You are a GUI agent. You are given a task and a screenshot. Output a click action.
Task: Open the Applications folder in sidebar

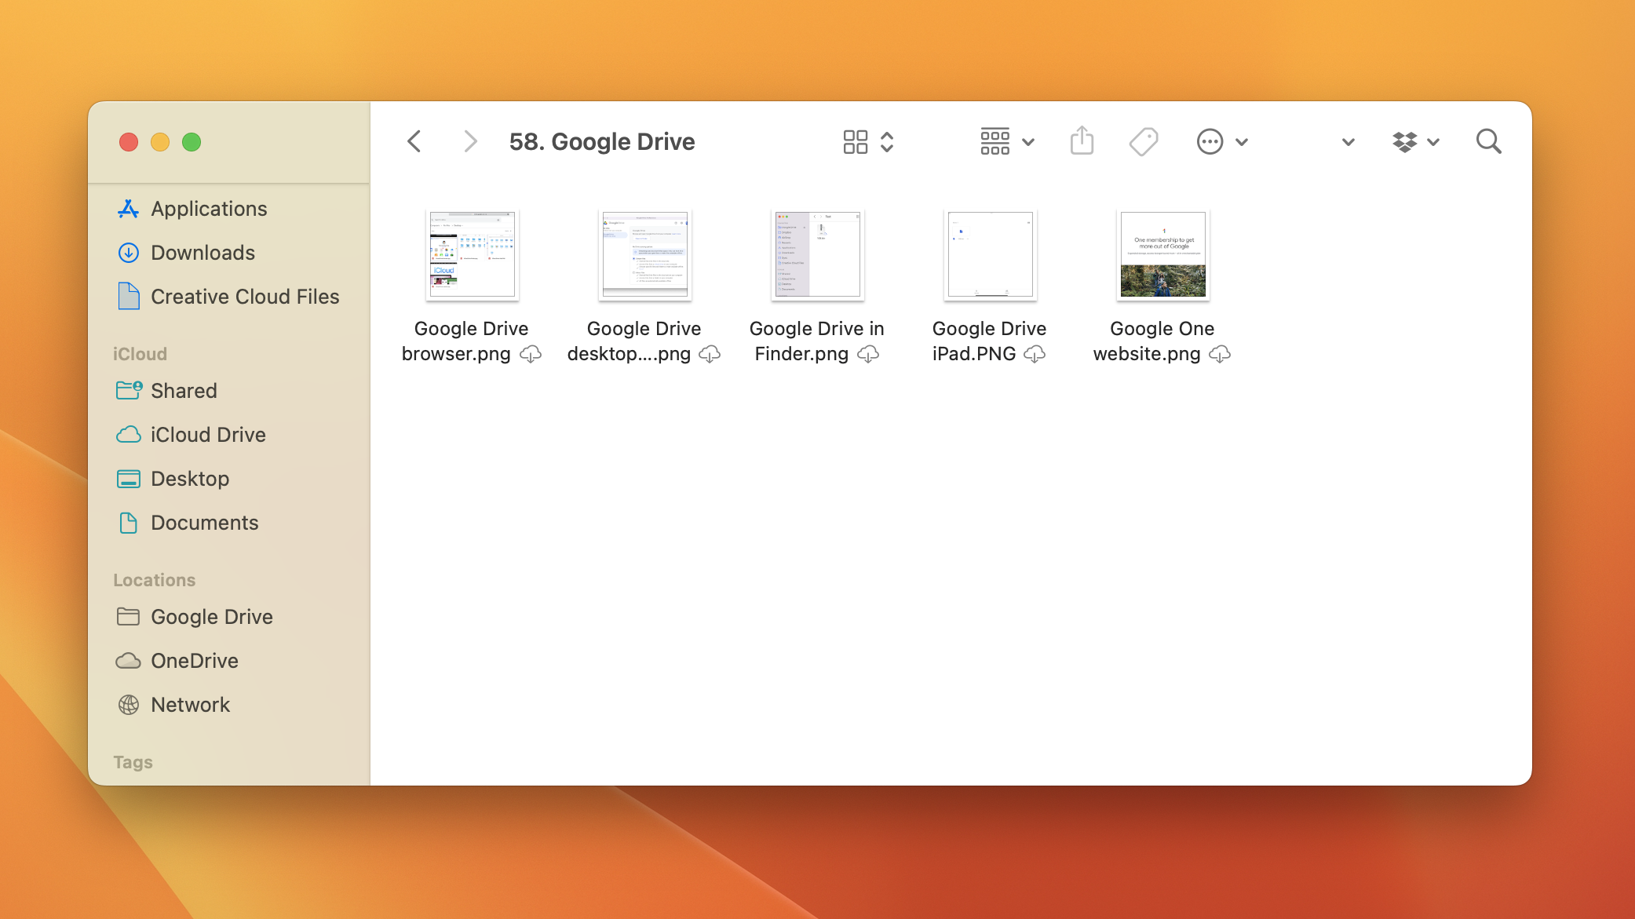[209, 208]
